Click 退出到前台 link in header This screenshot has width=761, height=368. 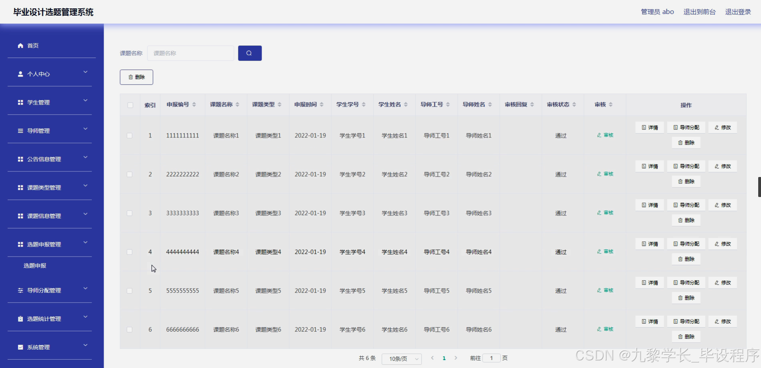point(699,12)
